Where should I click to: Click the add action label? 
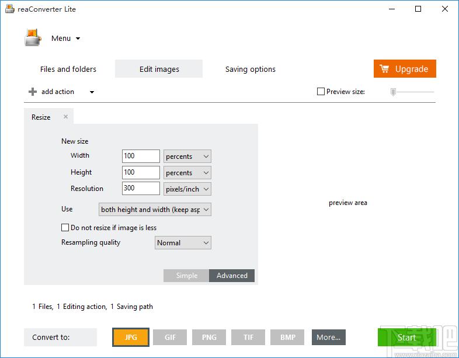click(x=58, y=92)
